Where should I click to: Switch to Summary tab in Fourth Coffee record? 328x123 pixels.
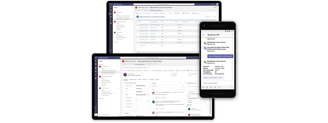click(125, 80)
